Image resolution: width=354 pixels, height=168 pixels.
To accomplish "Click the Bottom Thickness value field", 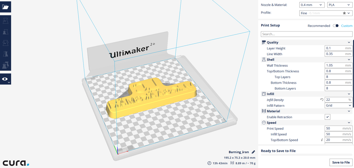I will coord(338,83).
